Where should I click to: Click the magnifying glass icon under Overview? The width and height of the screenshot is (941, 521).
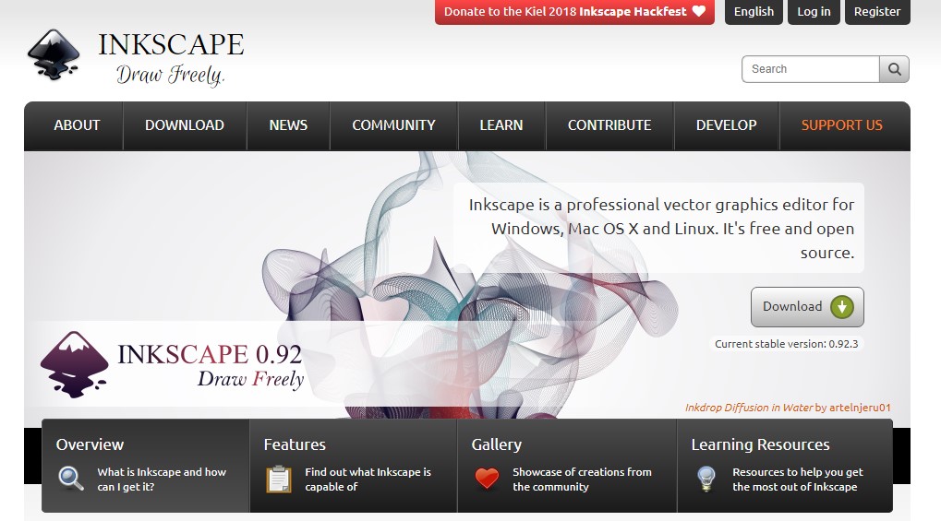point(71,479)
